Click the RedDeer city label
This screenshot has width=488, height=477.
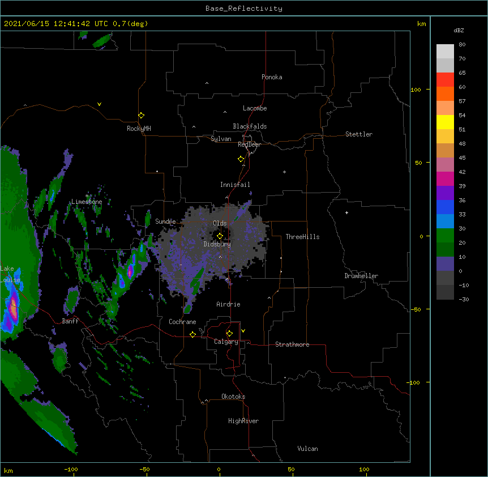249,144
